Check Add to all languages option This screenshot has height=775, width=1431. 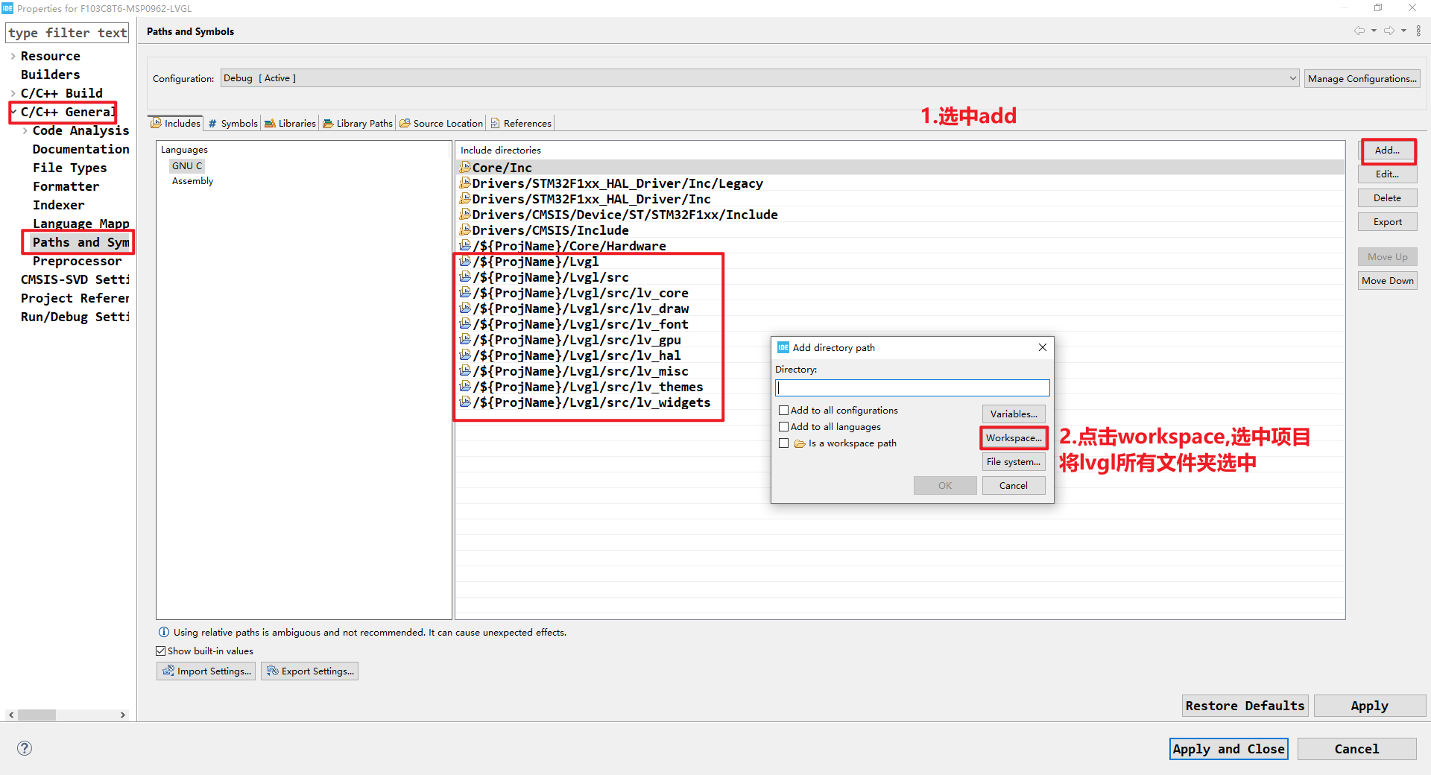[x=783, y=426]
